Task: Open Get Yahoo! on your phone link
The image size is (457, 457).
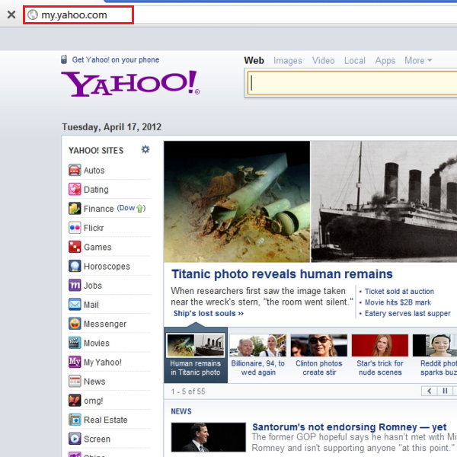Action: coord(116,59)
